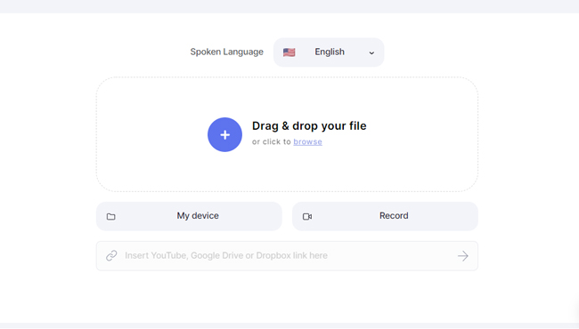Screen dimensions: 579x329
Task: Focus the YouTube, Google Drive link field
Action: click(287, 256)
